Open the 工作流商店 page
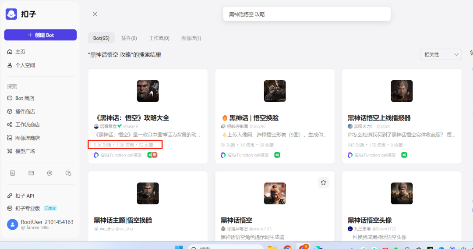Image resolution: width=473 pixels, height=249 pixels. click(24, 125)
